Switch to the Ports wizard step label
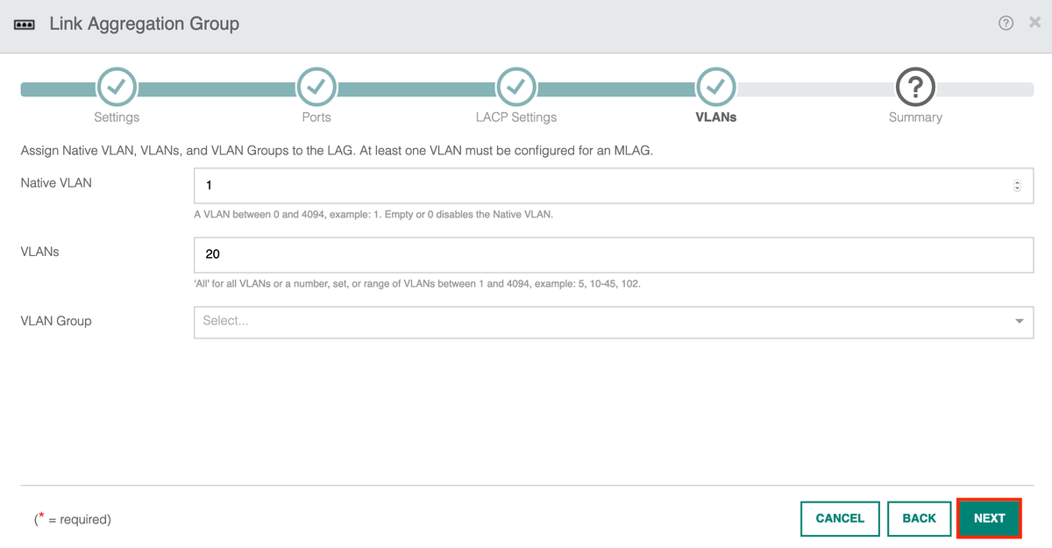Screen dimensions: 1052x548 [316, 117]
